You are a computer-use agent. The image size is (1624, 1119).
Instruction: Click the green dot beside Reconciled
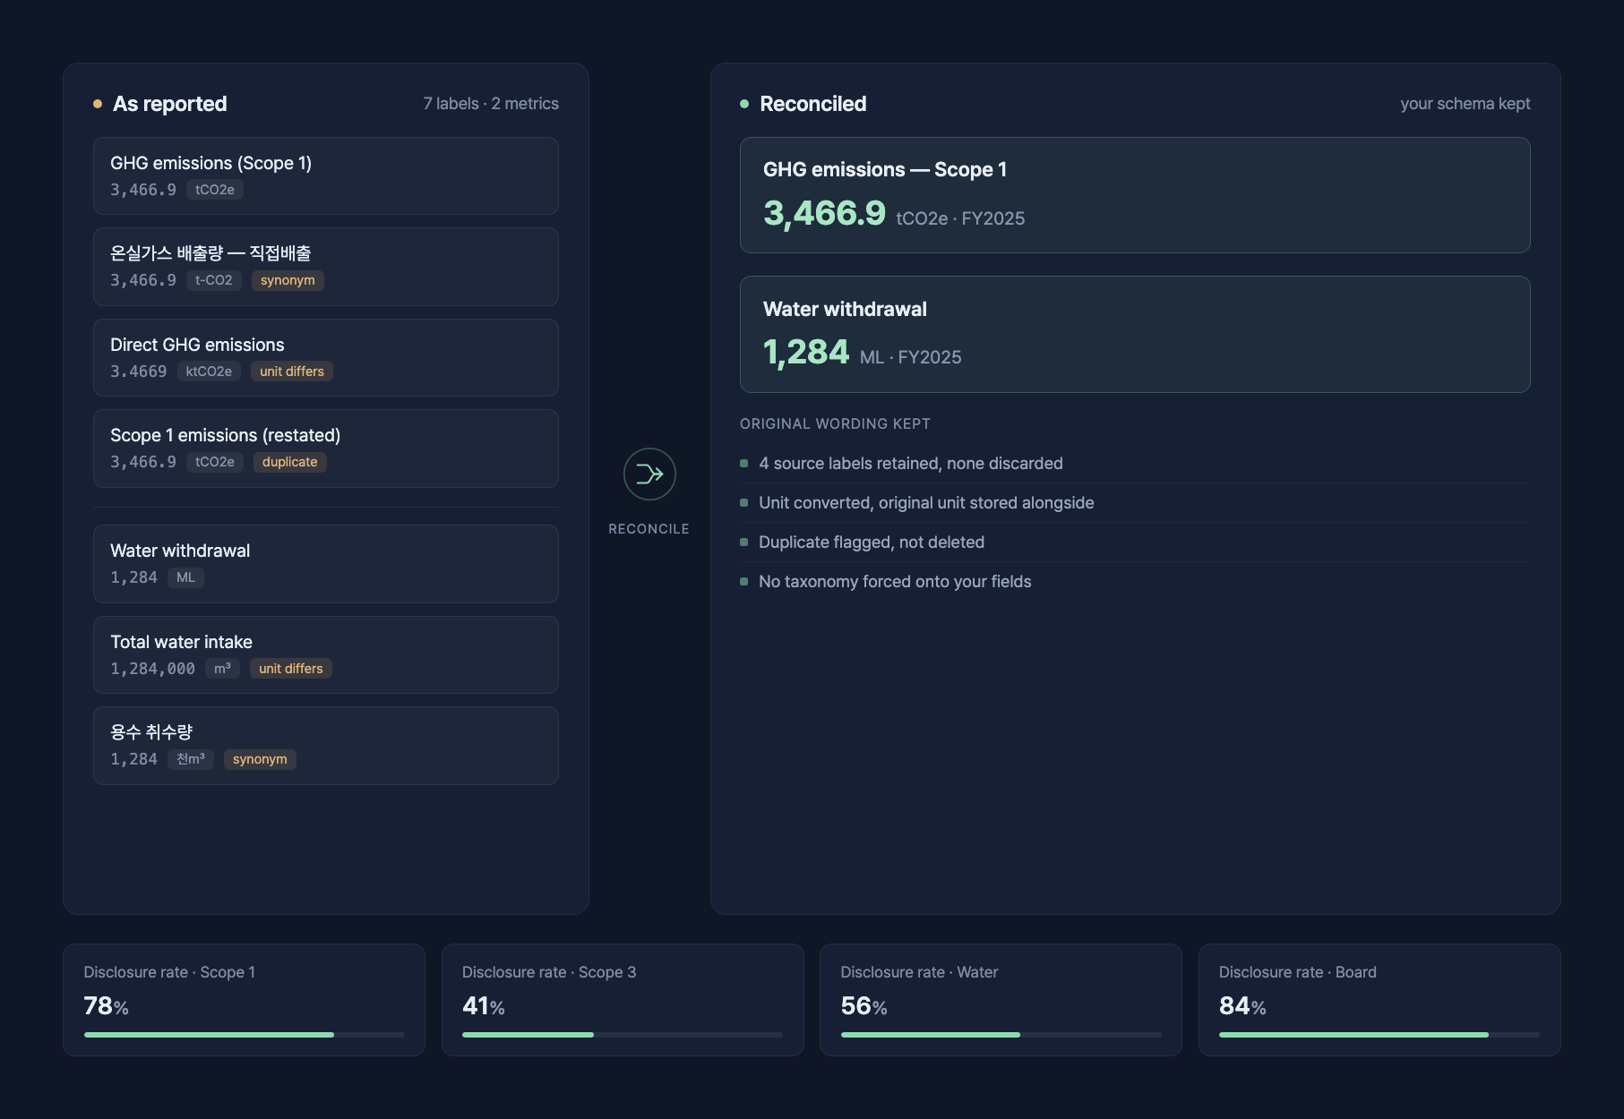click(744, 104)
